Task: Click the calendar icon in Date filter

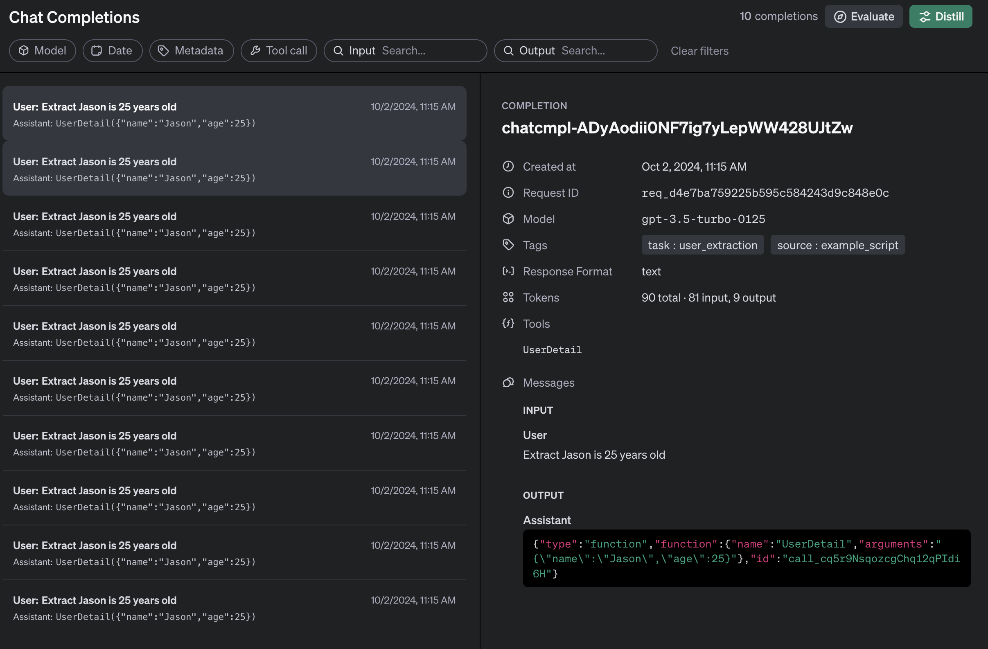Action: [x=97, y=51]
